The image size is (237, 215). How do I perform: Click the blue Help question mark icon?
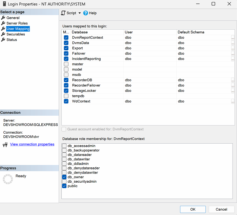(x=85, y=13)
